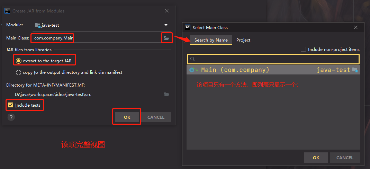Switch to Search by Name tab
The height and width of the screenshot is (169, 370).
tap(211, 40)
